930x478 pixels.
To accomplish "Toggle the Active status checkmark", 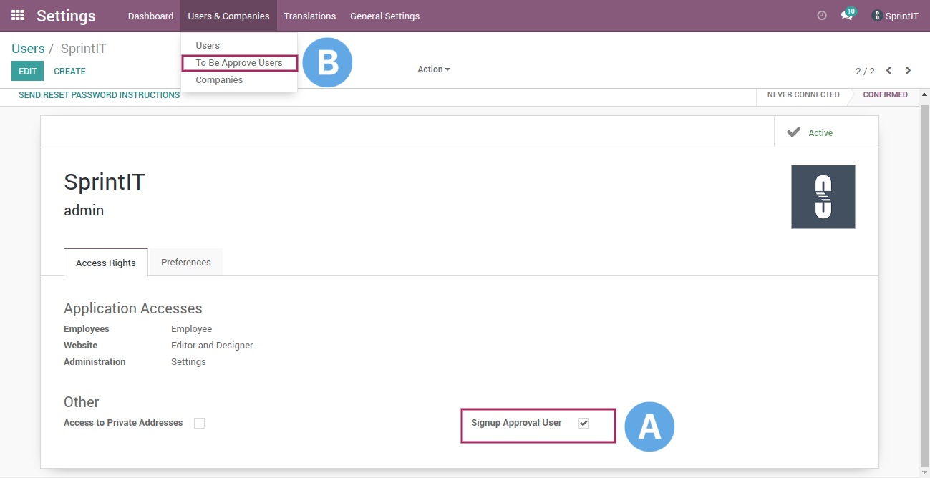I will click(x=795, y=132).
